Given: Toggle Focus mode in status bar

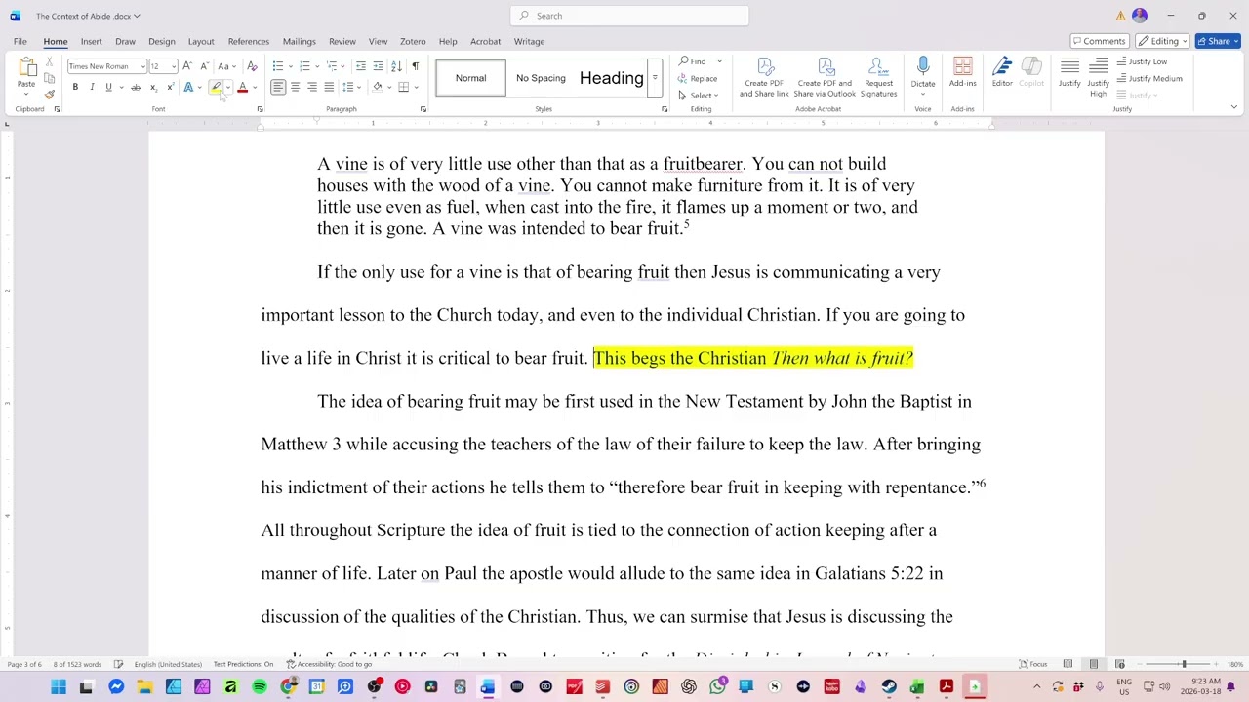Looking at the screenshot, I should (x=1033, y=664).
